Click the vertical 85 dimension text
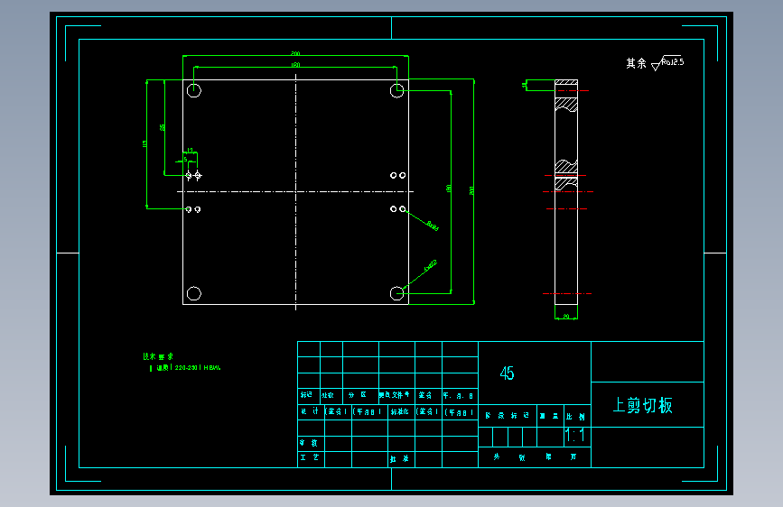Viewport: 783px width, 507px height. click(163, 128)
